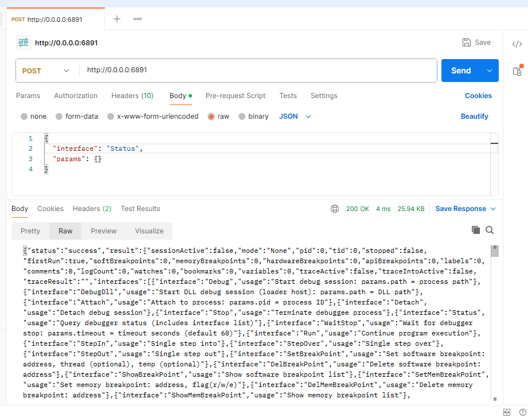Click the request URL input field

click(x=258, y=71)
